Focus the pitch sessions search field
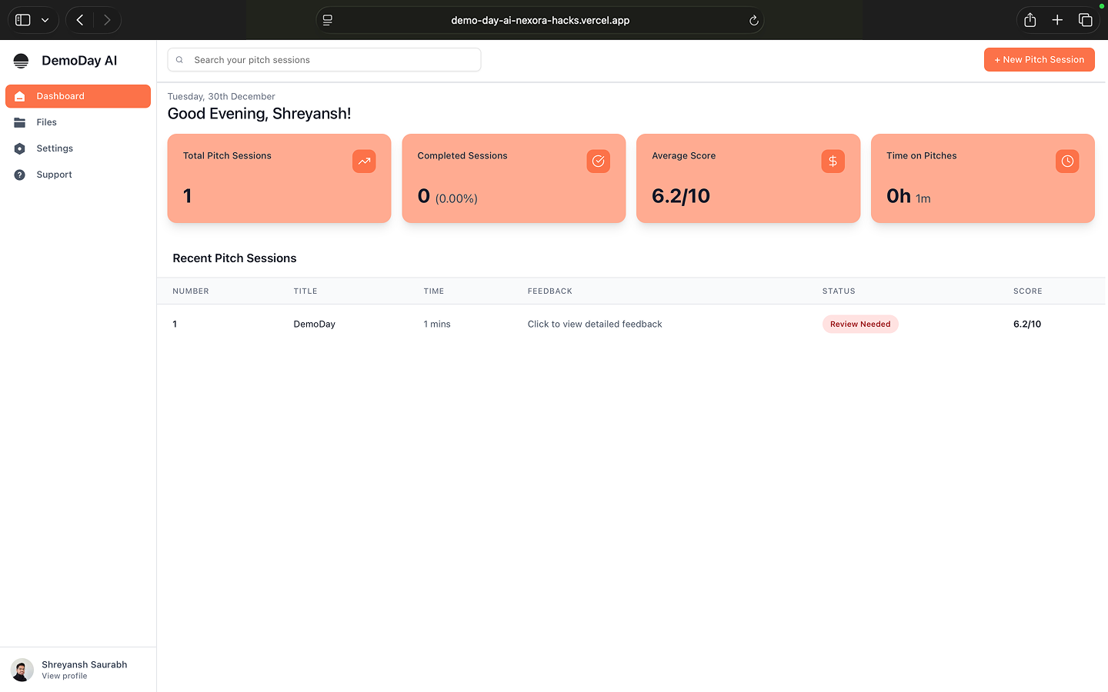Image resolution: width=1108 pixels, height=692 pixels. coord(324,60)
